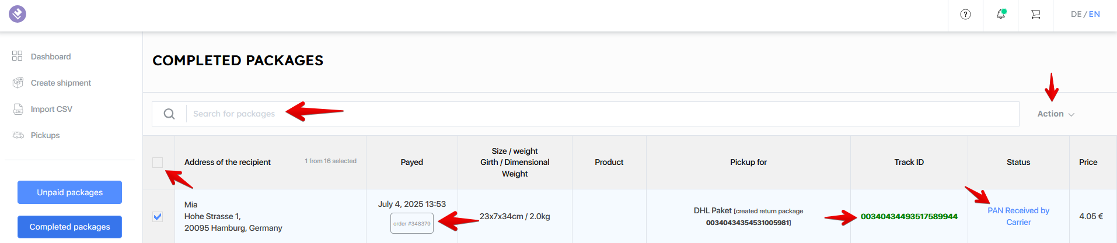Switch language to DE
1117x243 pixels.
[1076, 14]
